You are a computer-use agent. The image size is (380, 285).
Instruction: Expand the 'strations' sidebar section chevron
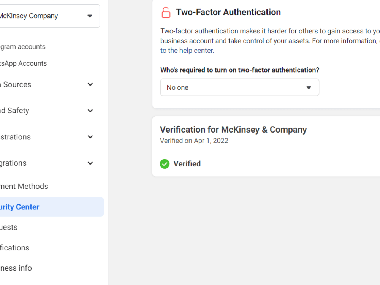tap(90, 137)
